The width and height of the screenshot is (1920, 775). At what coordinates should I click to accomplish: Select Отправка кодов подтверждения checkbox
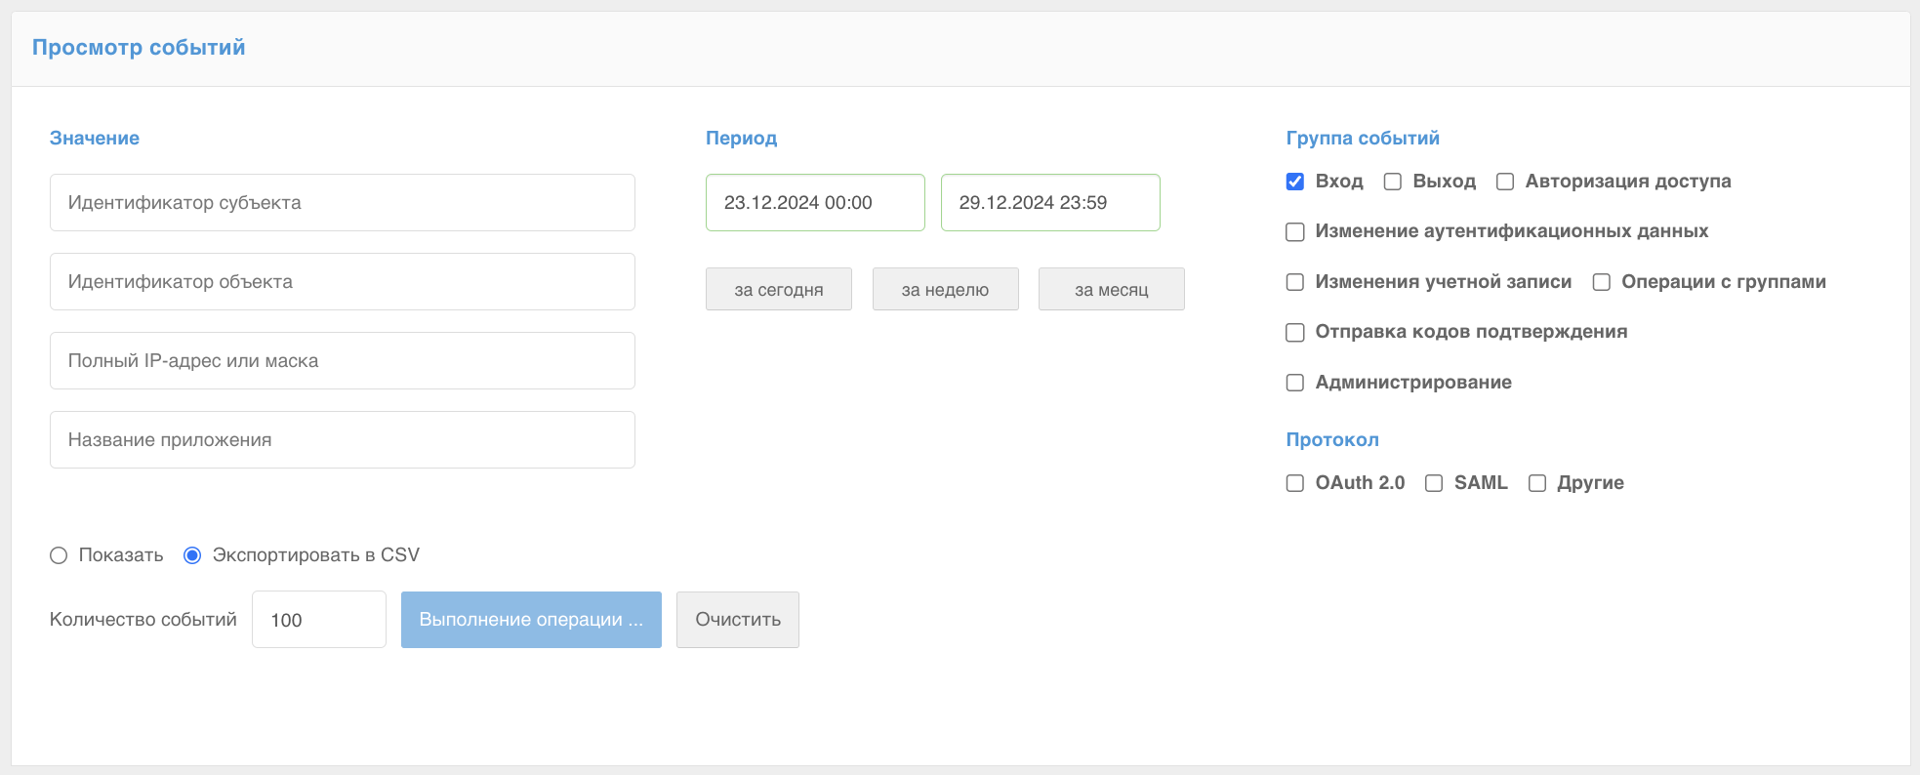1295,333
